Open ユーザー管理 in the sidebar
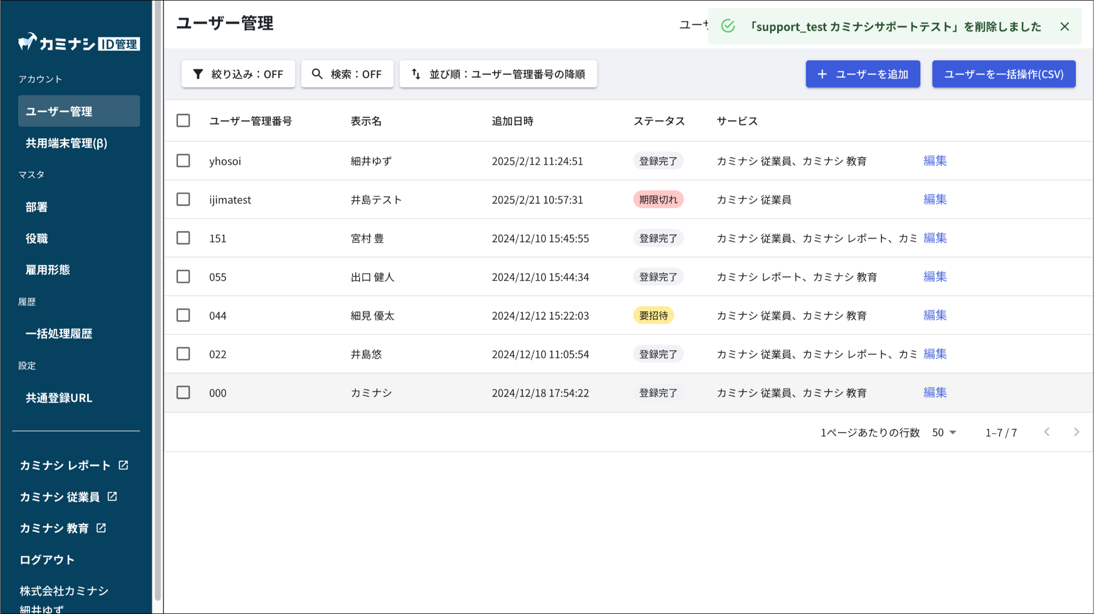This screenshot has height=614, width=1094. tap(79, 111)
